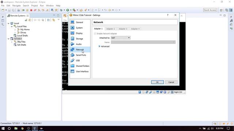Image resolution: width=234 pixels, height=131 pixels.
Task: Click Cancel in the Settings dialog
Action: point(171,82)
